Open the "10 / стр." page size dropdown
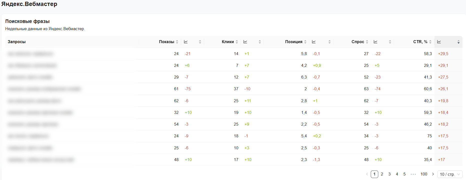The image size is (466, 180). pos(450,174)
